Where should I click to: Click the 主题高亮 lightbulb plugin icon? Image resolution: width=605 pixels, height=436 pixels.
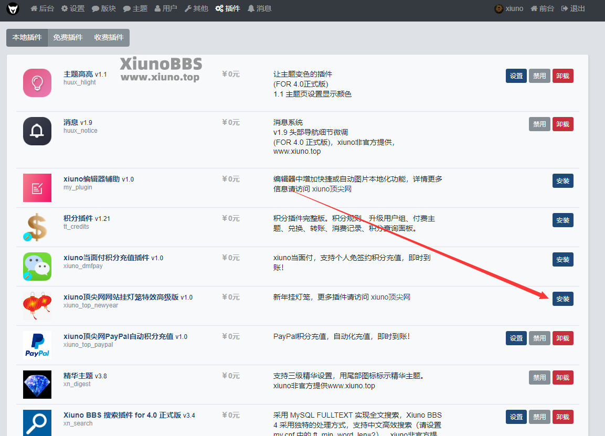(x=37, y=83)
